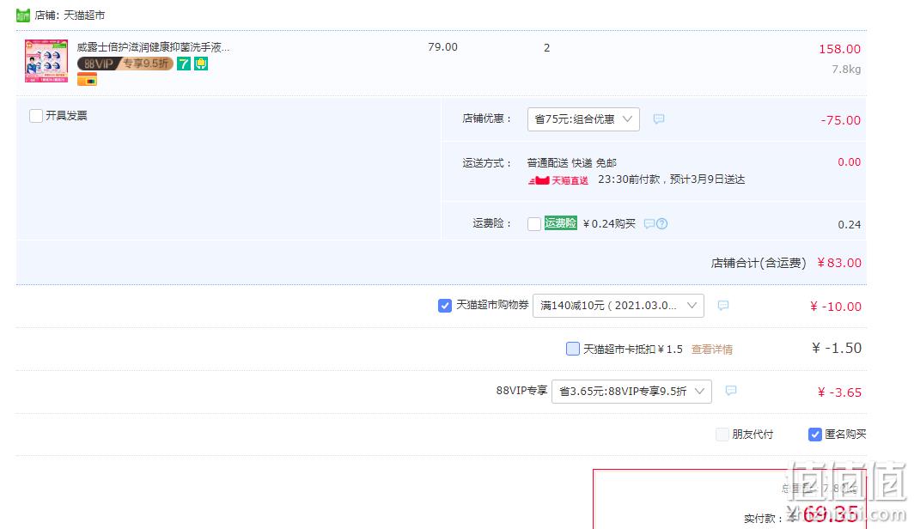This screenshot has height=529, width=914.
Task: Open the shipping insurance help question icon
Action: [x=661, y=224]
